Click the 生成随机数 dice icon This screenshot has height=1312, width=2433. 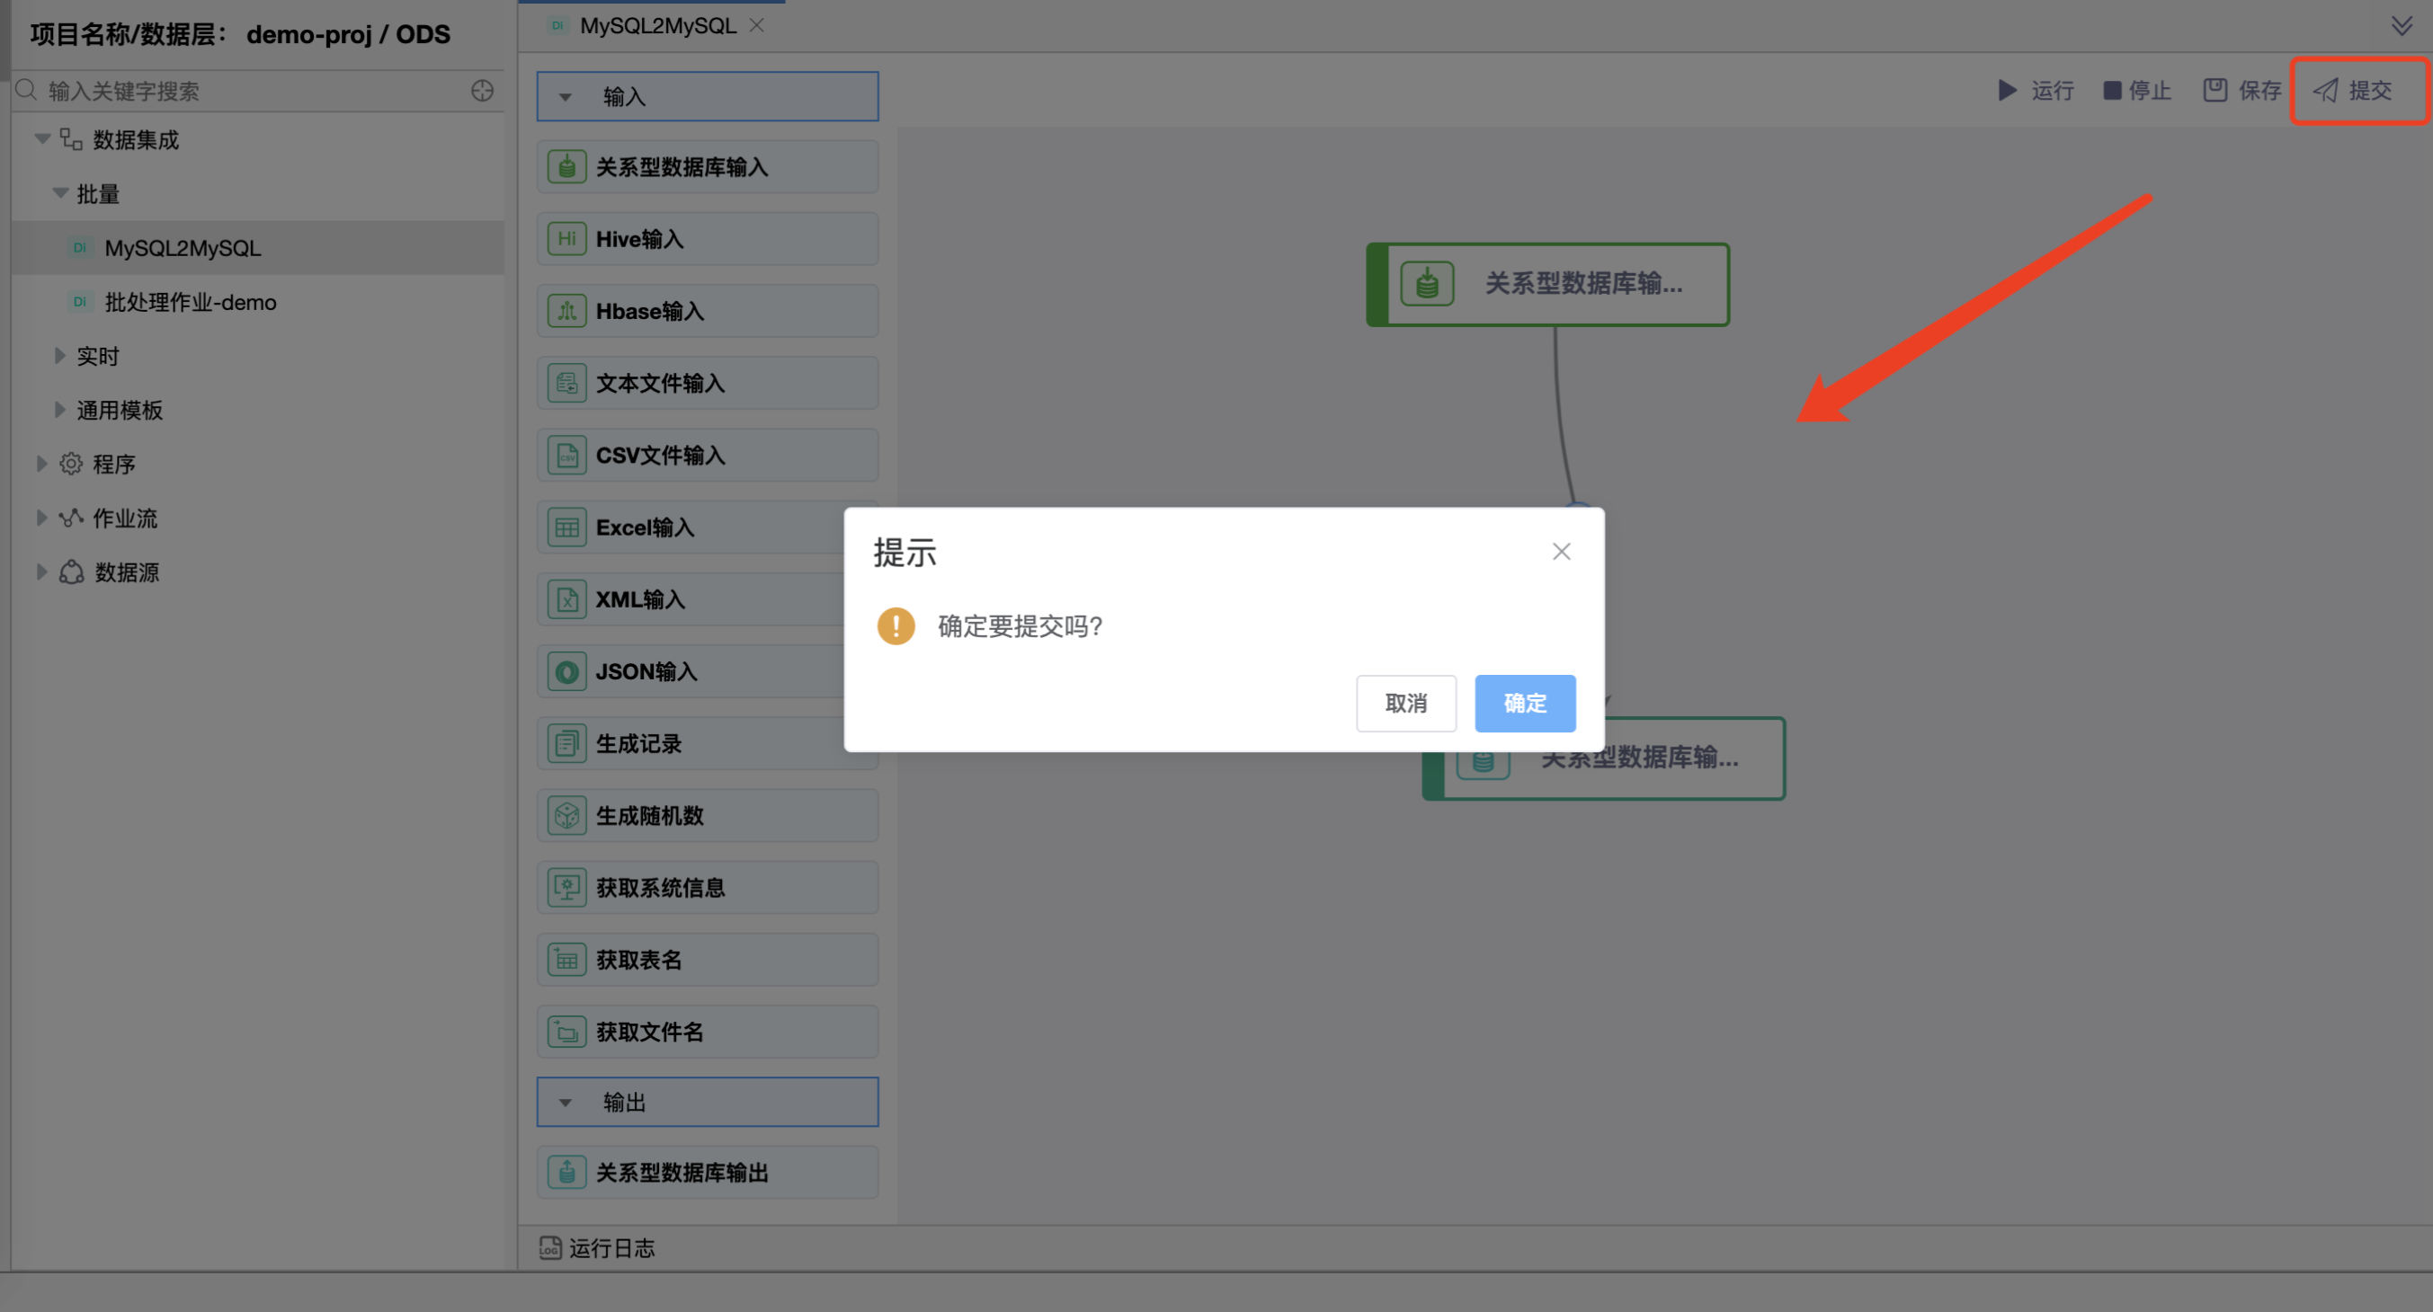(x=566, y=816)
